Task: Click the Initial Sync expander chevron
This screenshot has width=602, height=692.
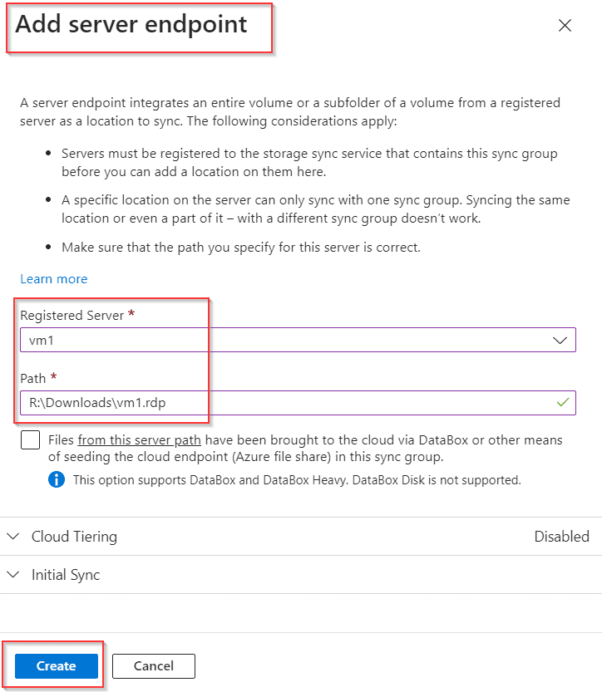Action: (12, 574)
